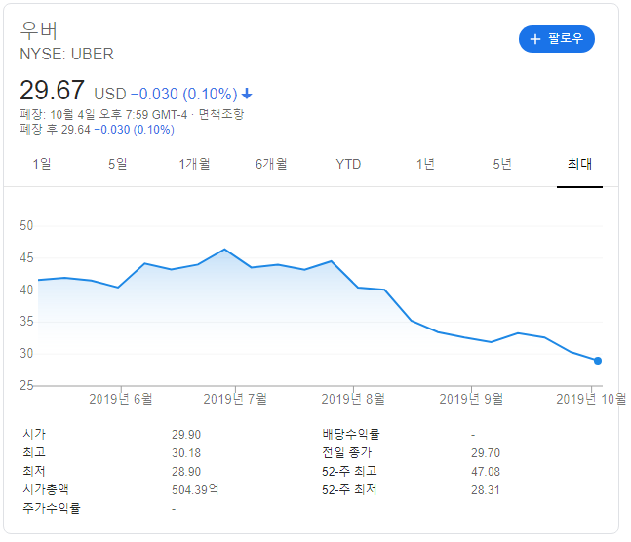Viewport: 631px width, 542px height.
Task: Click the 25 y-axis label
Action: point(26,385)
